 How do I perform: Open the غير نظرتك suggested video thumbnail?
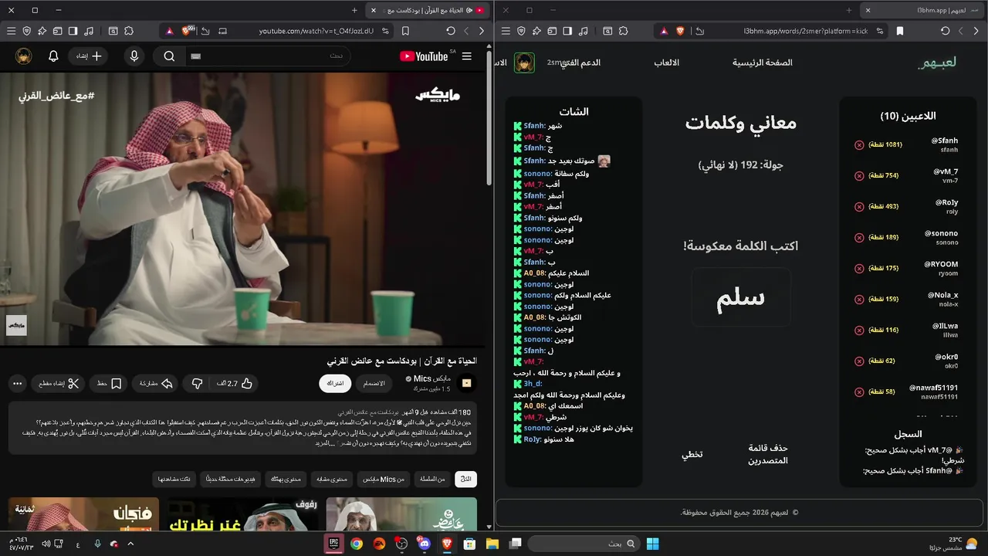point(244,514)
